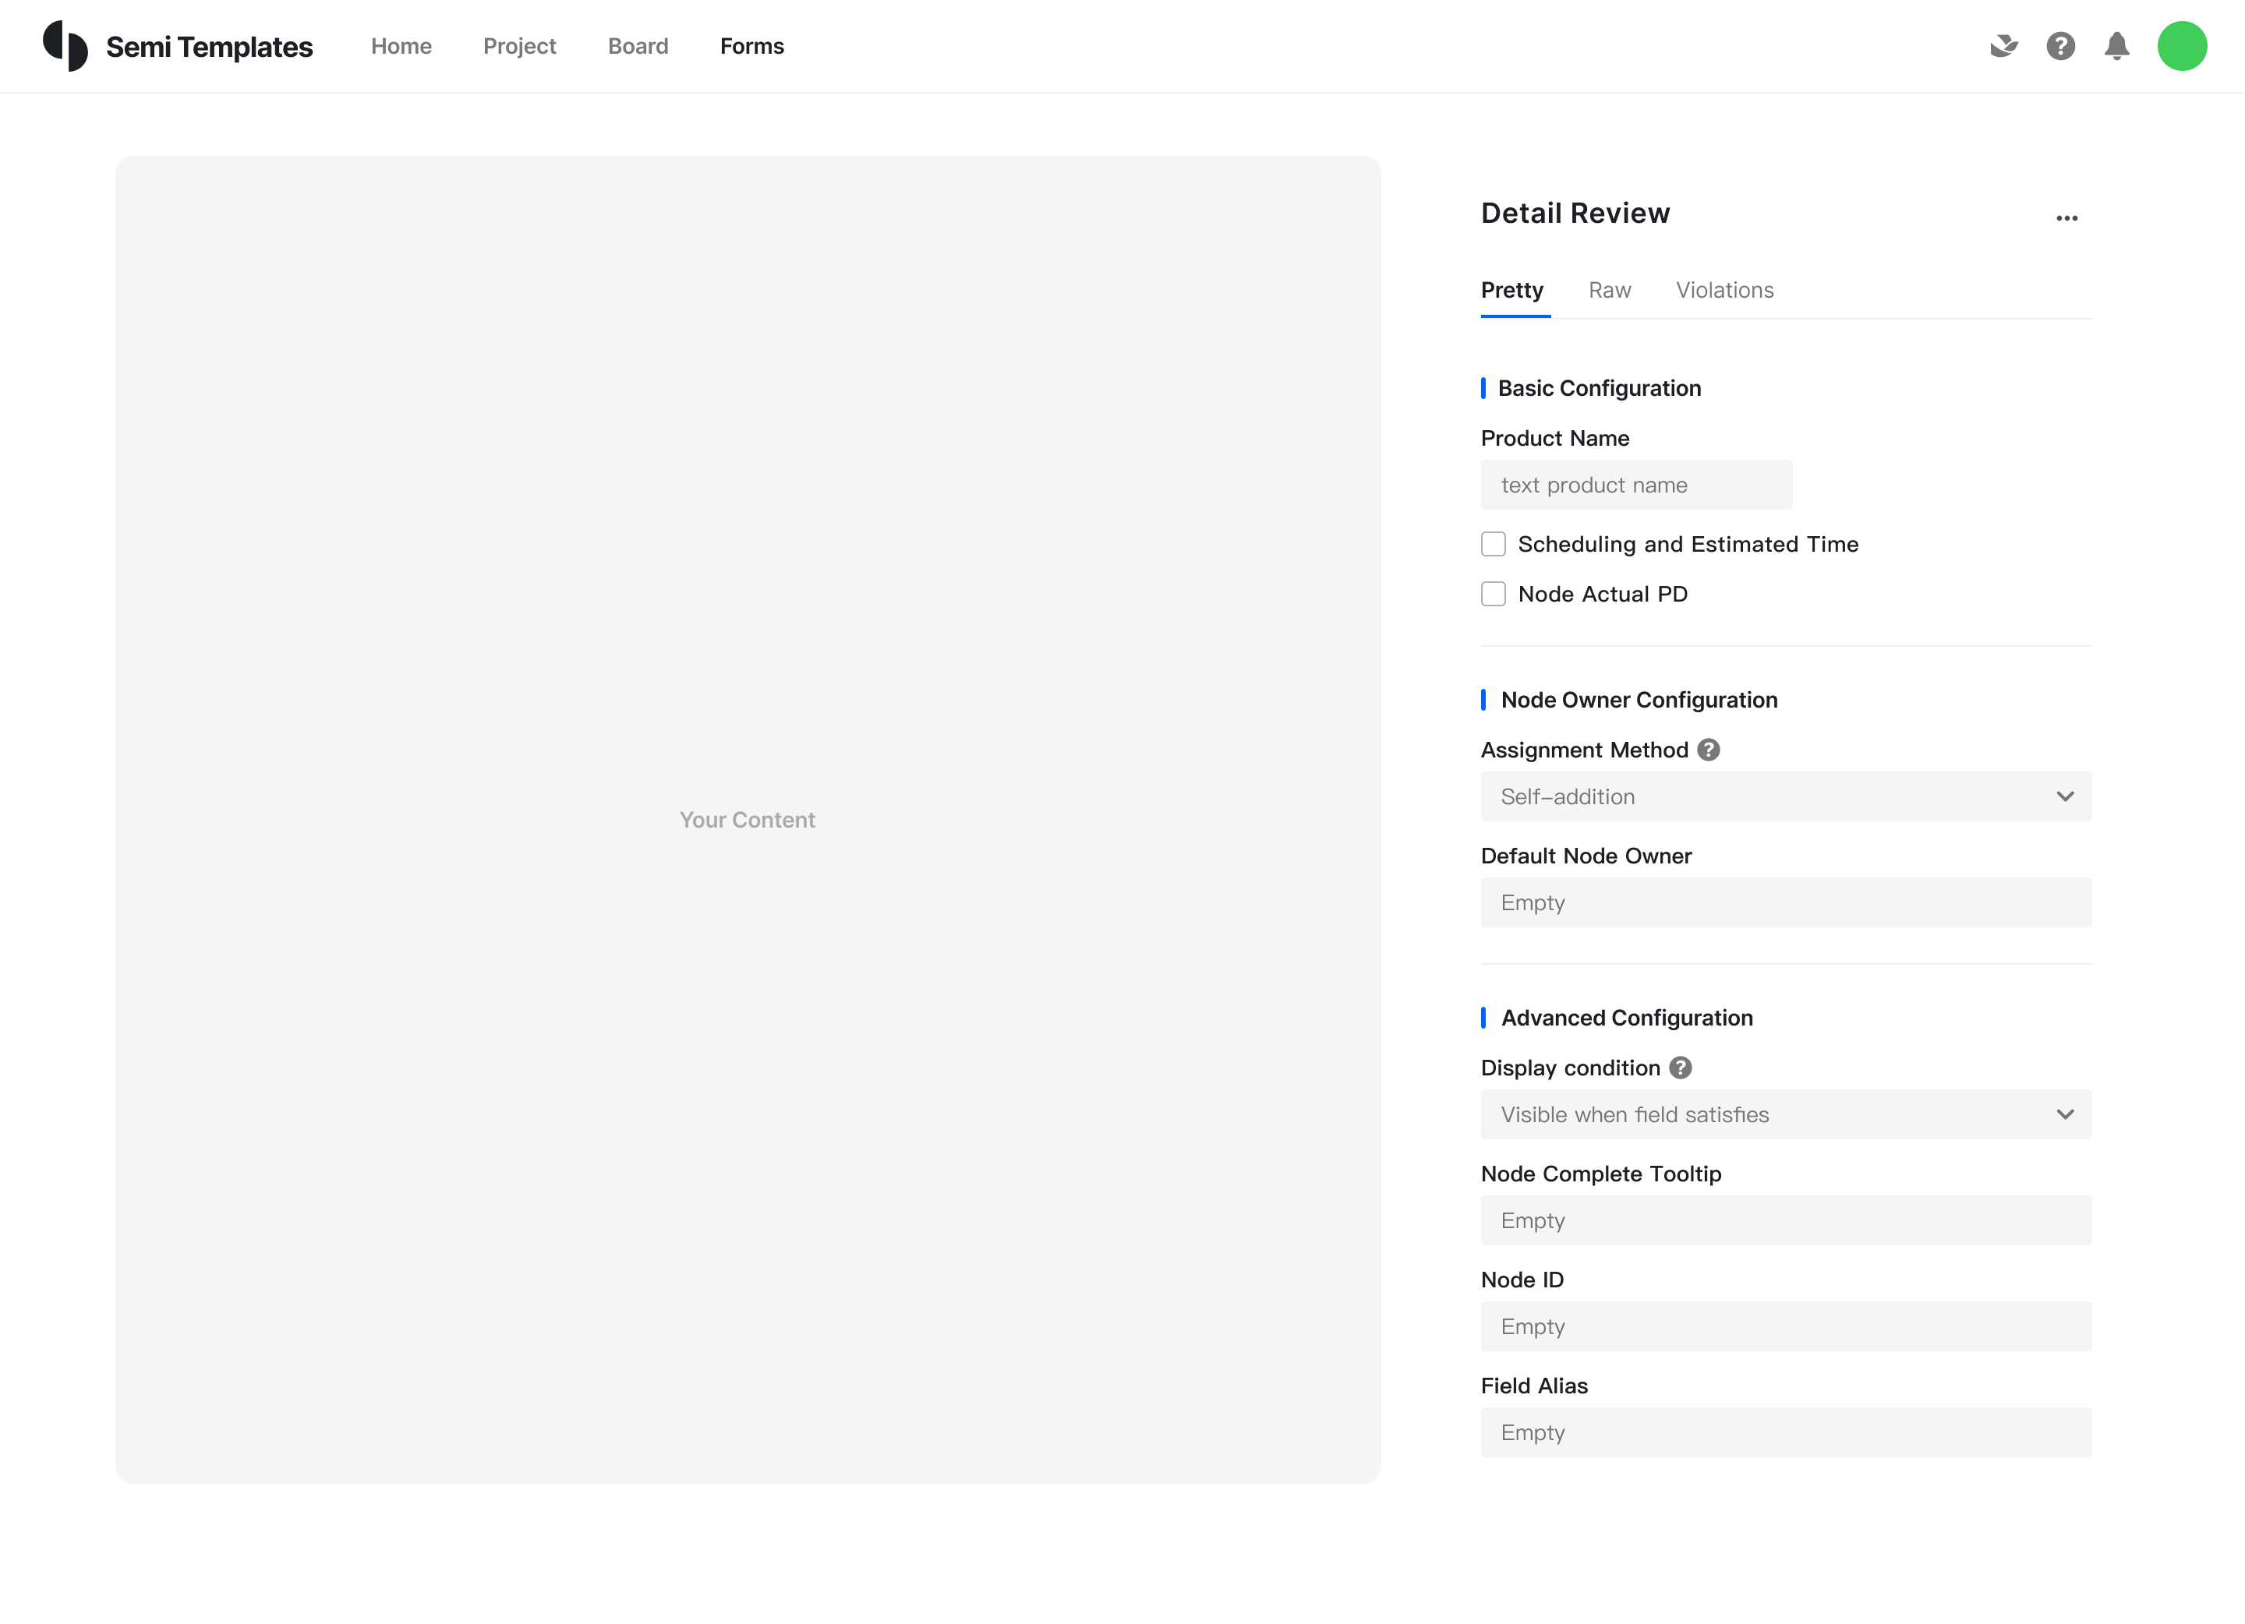
Task: Select the Pretty tab
Action: [1511, 290]
